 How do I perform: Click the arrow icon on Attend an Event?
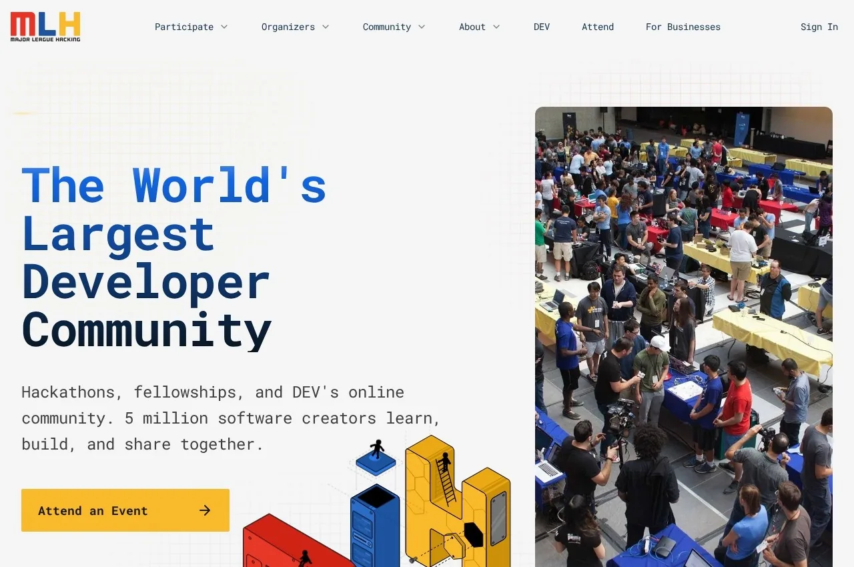tap(205, 510)
